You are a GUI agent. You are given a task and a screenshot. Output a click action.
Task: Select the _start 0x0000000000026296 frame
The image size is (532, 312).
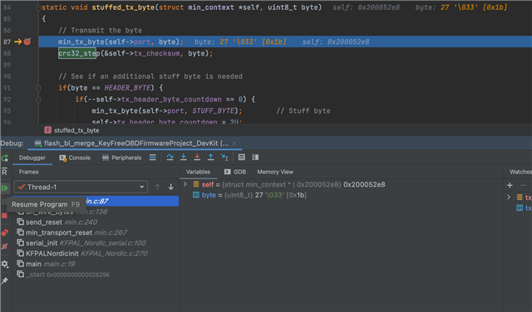point(96,275)
